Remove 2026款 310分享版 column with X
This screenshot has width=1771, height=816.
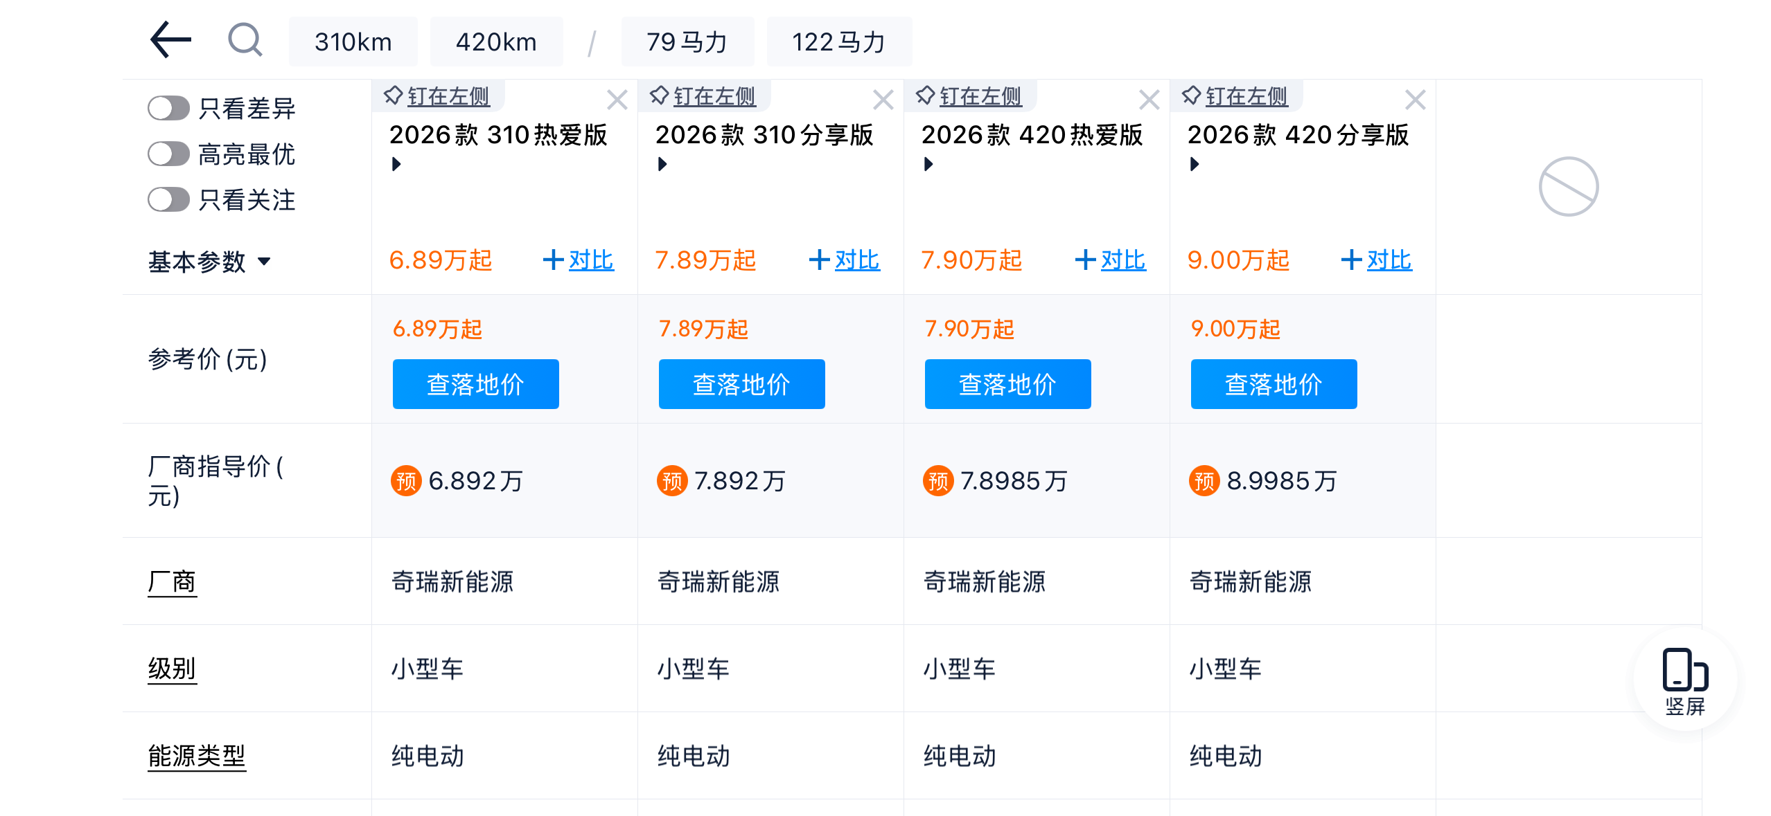pos(882,100)
